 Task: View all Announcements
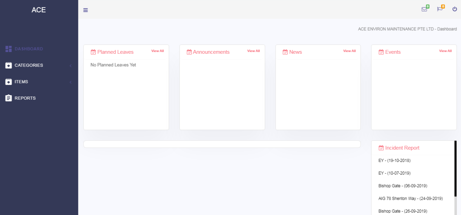tap(253, 51)
